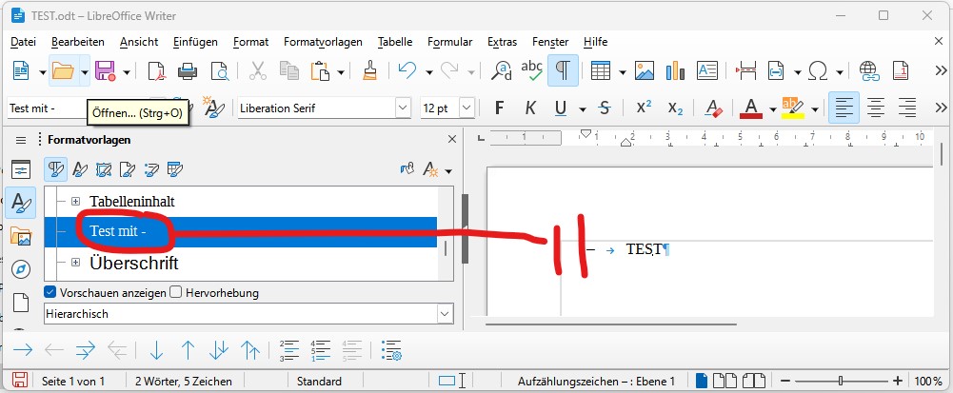Show frame styles in Formatvorlagen
This screenshot has width=953, height=393.
click(x=104, y=169)
